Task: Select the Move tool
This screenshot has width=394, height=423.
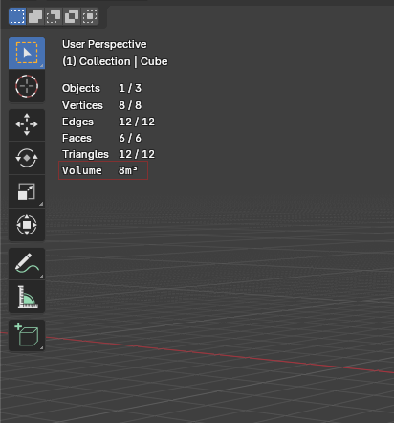Action: [x=27, y=124]
